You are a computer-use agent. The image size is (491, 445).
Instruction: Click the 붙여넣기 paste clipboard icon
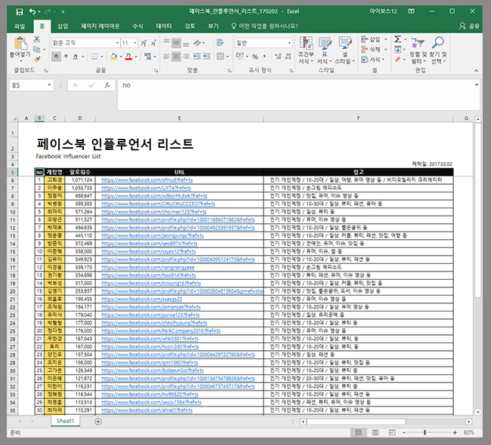click(x=20, y=43)
